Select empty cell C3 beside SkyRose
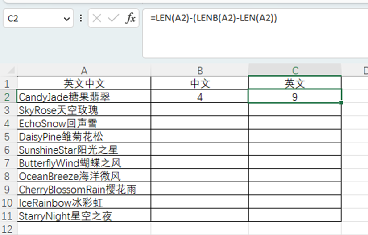The width and height of the screenshot is (368, 235). coord(295,109)
